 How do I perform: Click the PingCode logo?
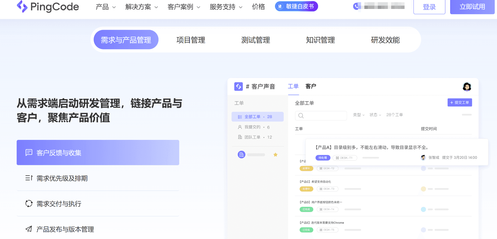coord(48,7)
